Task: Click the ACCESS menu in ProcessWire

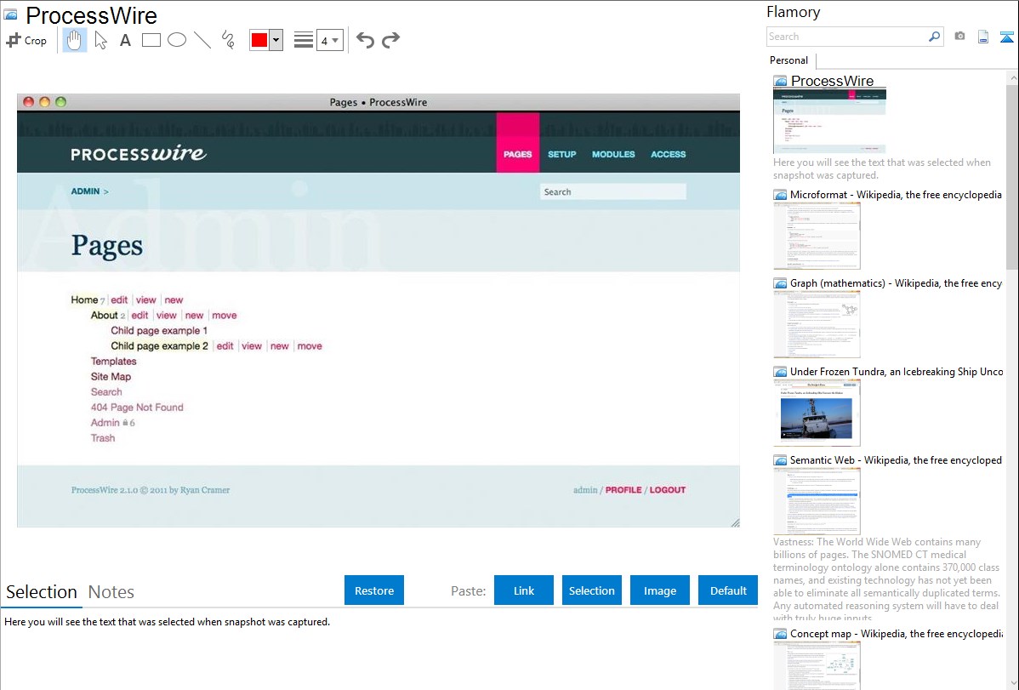Action: (668, 154)
